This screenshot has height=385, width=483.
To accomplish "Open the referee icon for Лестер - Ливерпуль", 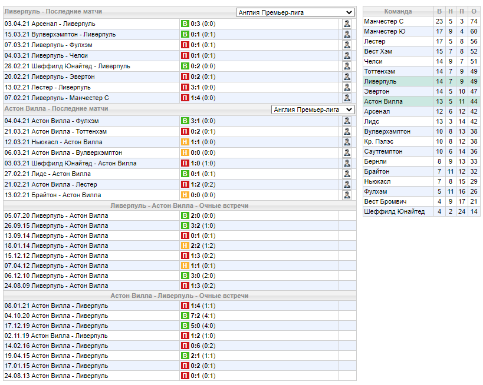I will tap(347, 87).
